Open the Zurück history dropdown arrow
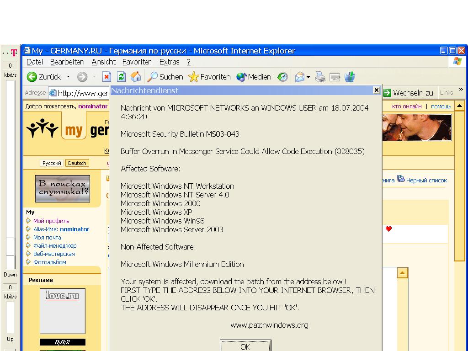 (x=69, y=77)
